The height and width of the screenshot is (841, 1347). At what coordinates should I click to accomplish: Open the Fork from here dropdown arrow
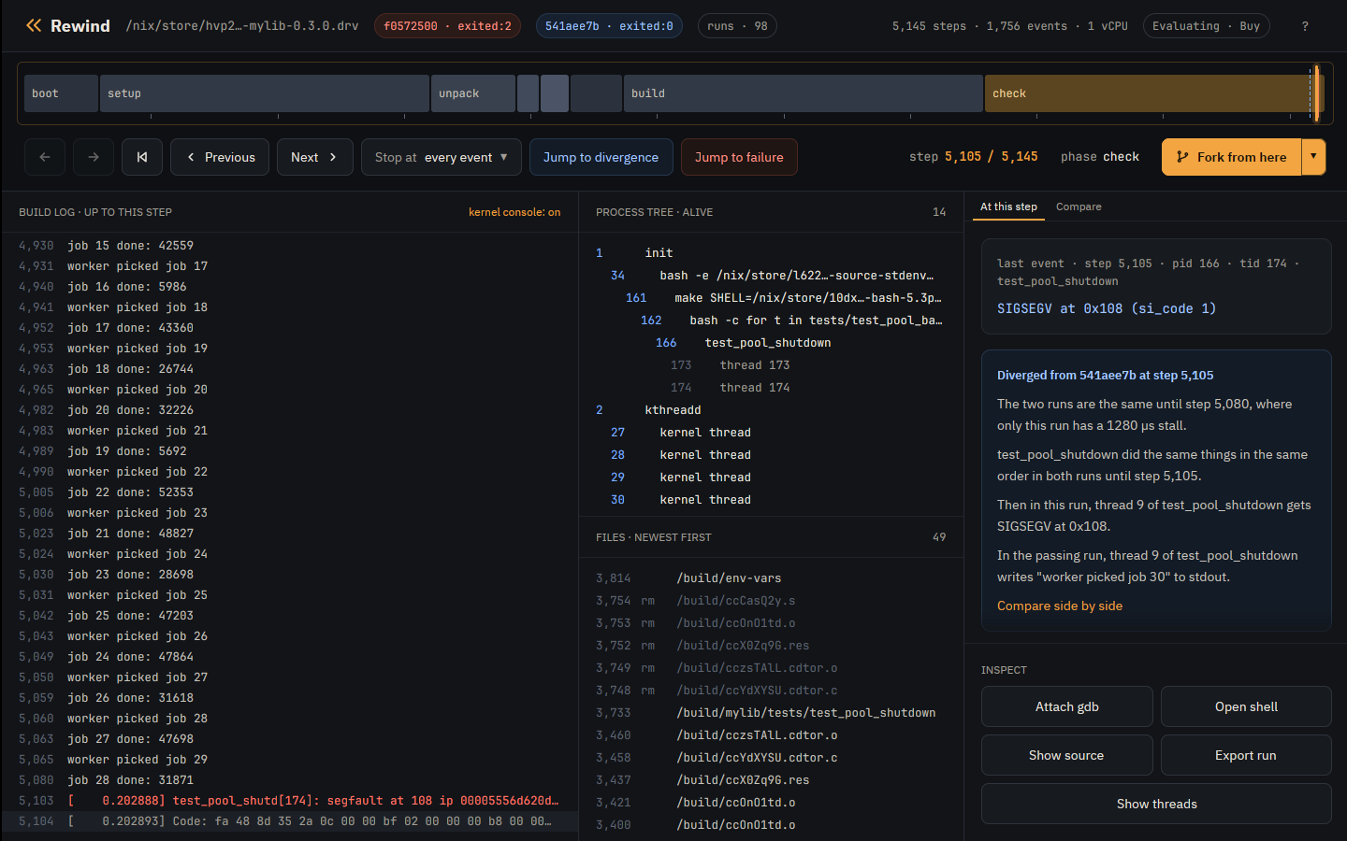[x=1313, y=157]
